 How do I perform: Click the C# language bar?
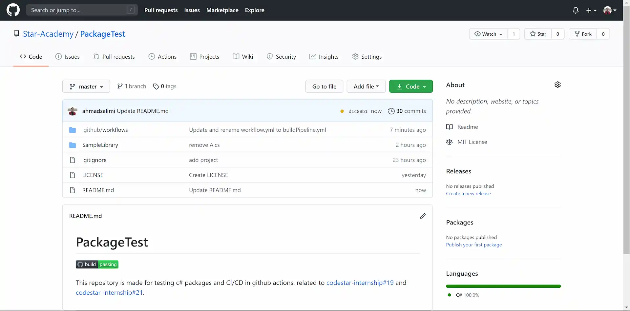point(503,286)
